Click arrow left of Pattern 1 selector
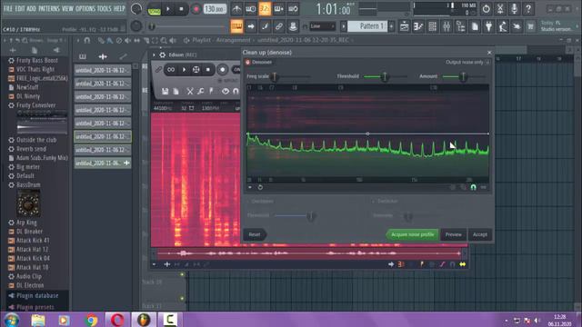This screenshot has height=327, width=582. 344,26
